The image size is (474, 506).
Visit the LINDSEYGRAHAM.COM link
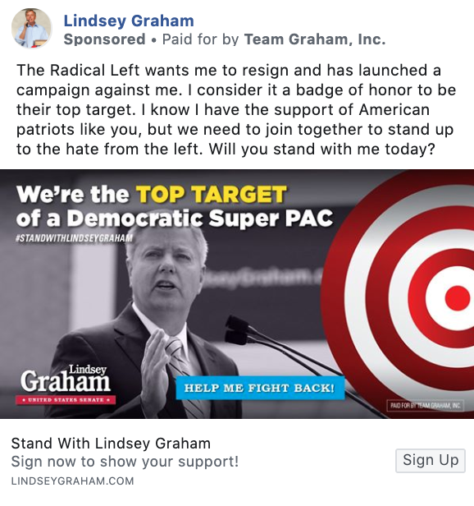72,481
